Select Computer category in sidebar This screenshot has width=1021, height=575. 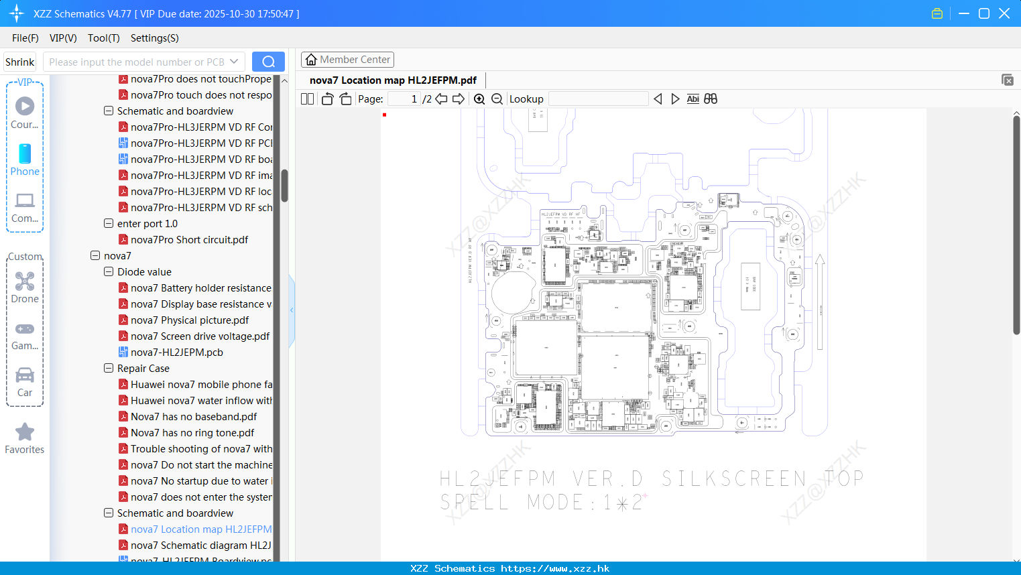tap(25, 208)
